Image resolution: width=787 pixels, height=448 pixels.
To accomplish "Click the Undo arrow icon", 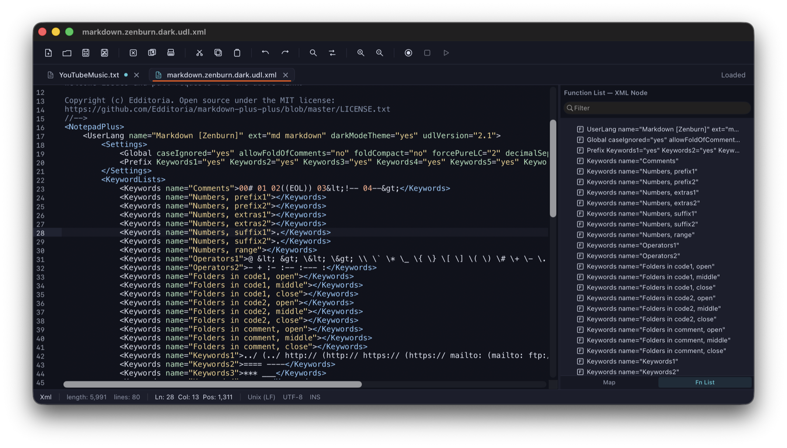I will coord(265,53).
